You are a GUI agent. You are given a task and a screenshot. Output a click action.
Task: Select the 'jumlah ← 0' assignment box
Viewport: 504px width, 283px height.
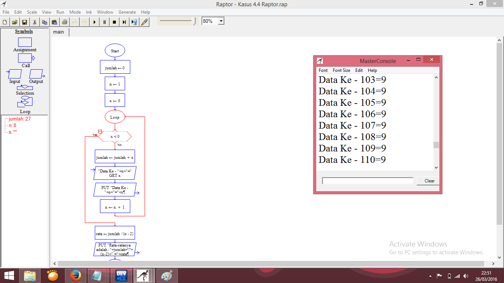(x=115, y=67)
